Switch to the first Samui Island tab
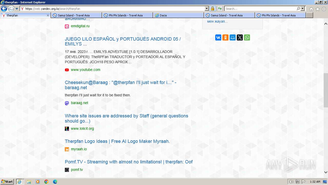328x185 pixels. (x=76, y=15)
